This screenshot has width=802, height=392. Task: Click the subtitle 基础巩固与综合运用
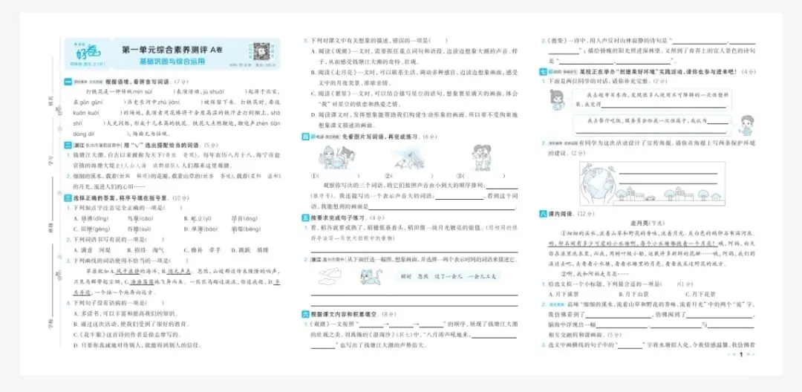[x=172, y=62]
